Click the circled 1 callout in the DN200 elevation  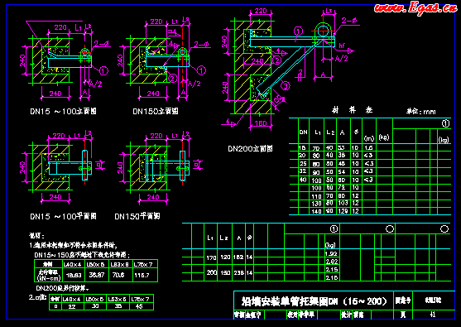point(298,31)
